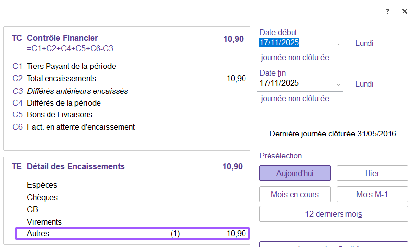Viewport: 417px width, 247px height.
Task: Select the Hier preset button
Action: (x=372, y=173)
